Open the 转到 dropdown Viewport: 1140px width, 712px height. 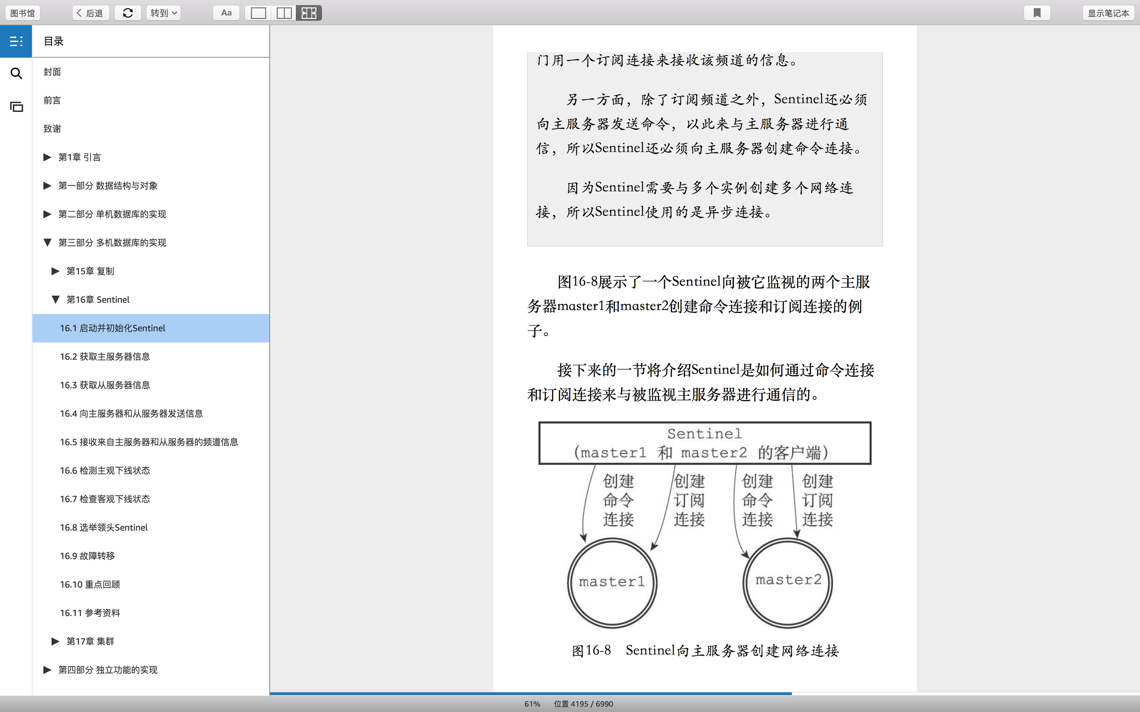point(164,13)
